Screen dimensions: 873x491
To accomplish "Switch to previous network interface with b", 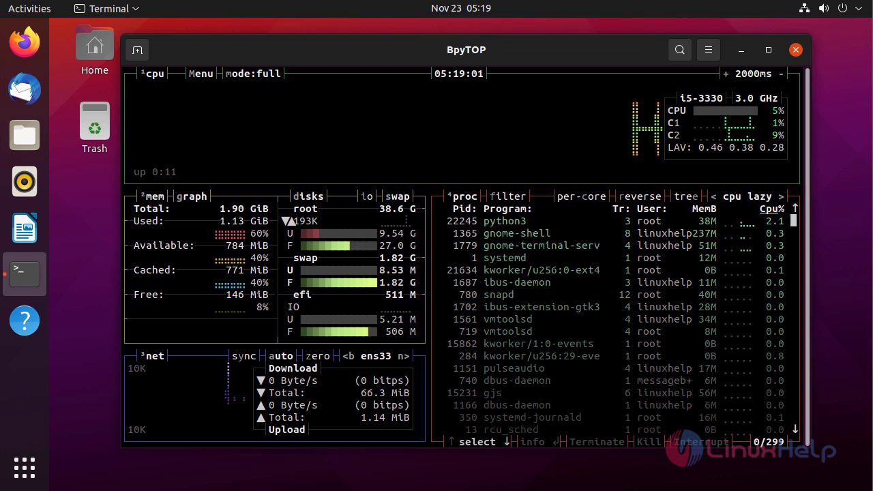I will (348, 356).
